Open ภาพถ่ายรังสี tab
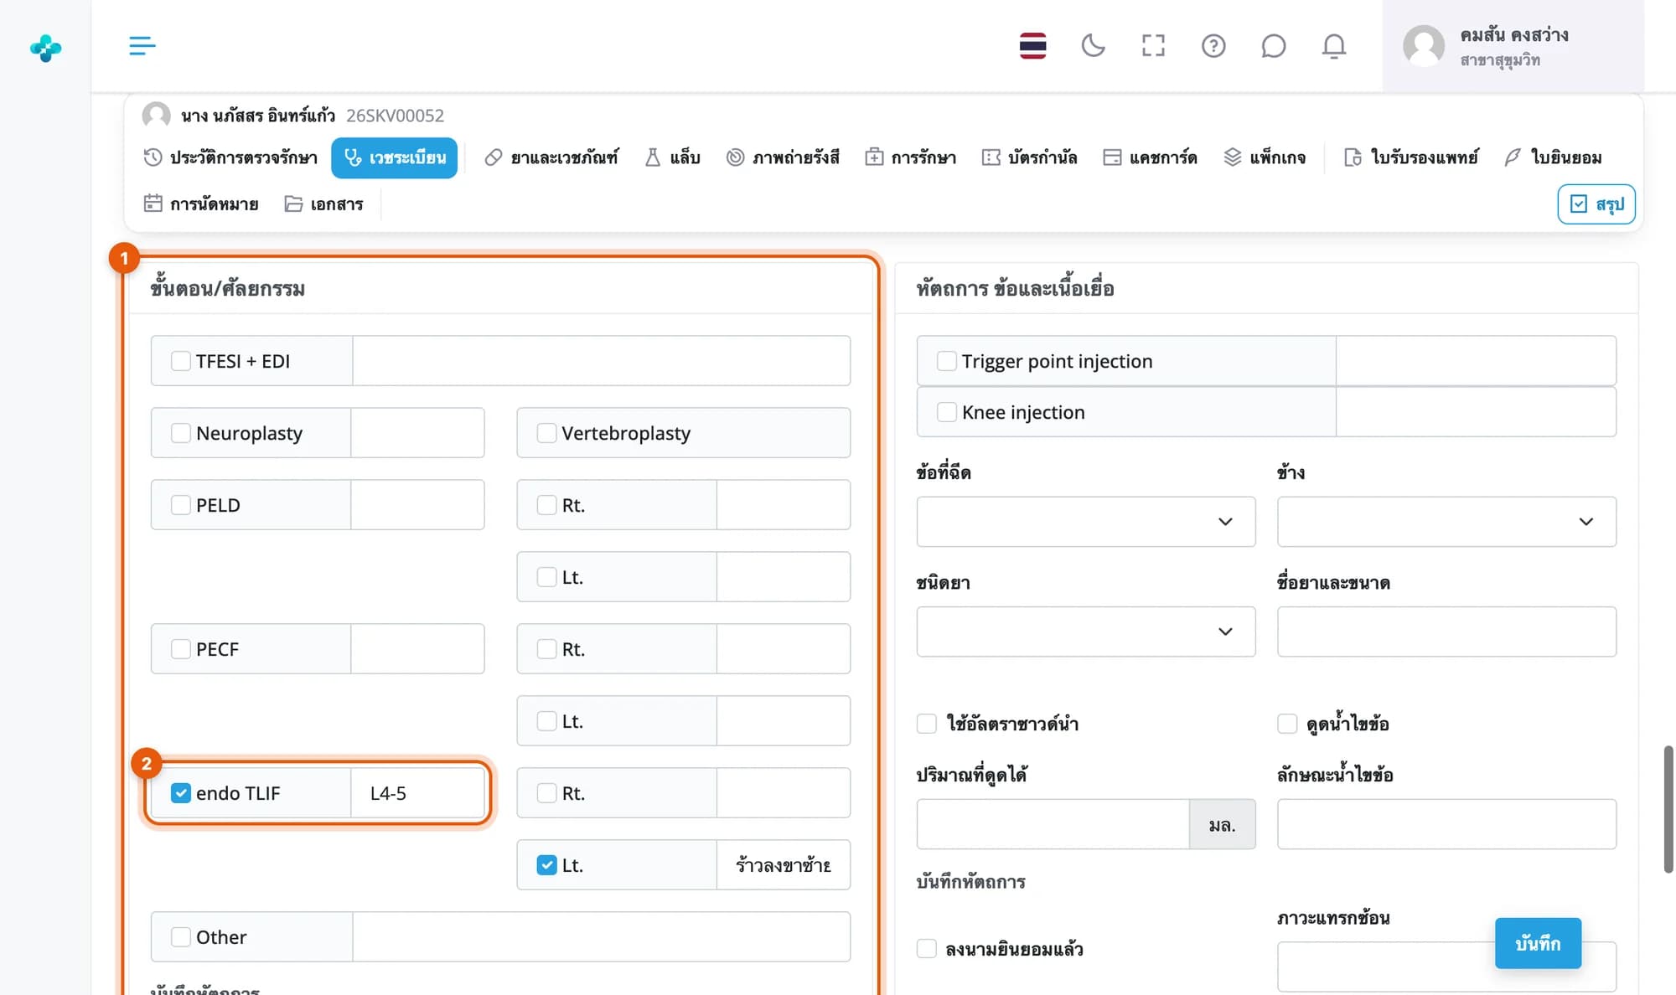This screenshot has width=1676, height=995. [x=783, y=157]
